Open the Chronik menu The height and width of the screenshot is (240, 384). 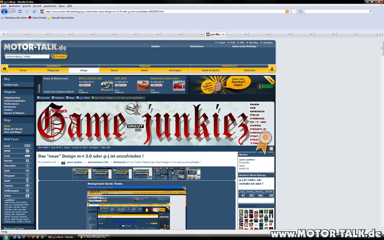point(37,6)
